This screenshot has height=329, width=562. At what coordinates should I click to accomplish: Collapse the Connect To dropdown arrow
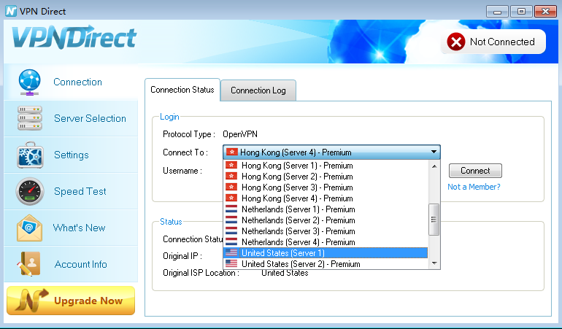click(x=434, y=152)
